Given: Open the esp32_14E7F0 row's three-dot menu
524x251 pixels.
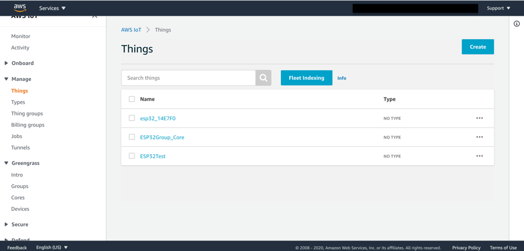Looking at the screenshot, I should click(480, 118).
